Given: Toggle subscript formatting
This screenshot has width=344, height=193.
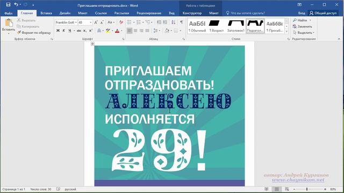Looking at the screenshot, I should pyautogui.click(x=85, y=31).
